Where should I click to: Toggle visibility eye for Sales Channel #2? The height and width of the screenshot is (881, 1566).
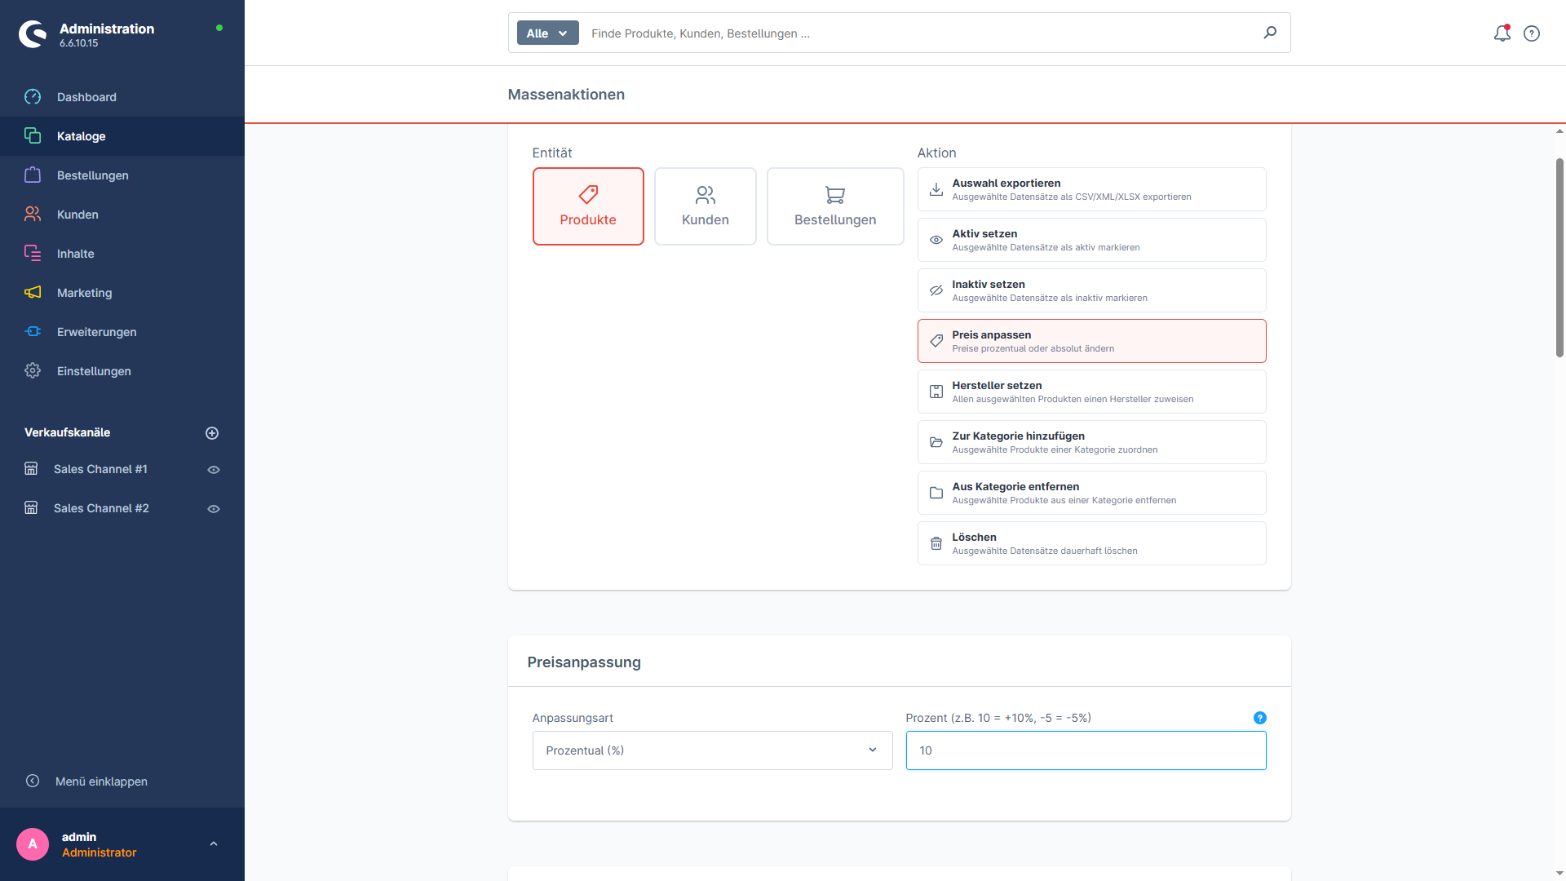click(x=214, y=509)
